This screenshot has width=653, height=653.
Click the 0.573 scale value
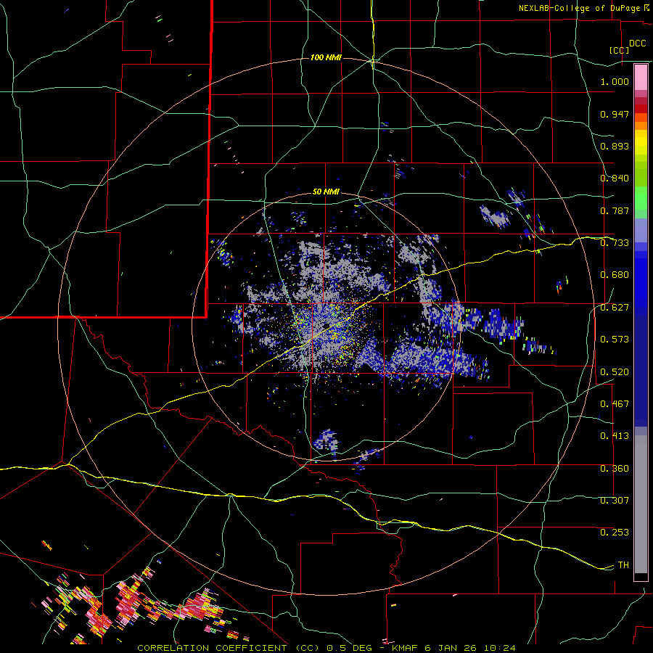(615, 340)
